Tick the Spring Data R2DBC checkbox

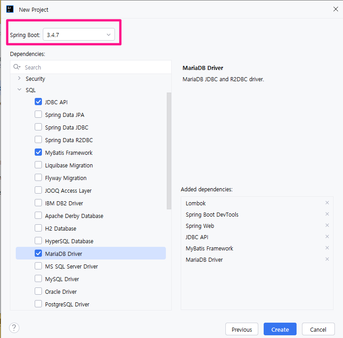tap(38, 139)
